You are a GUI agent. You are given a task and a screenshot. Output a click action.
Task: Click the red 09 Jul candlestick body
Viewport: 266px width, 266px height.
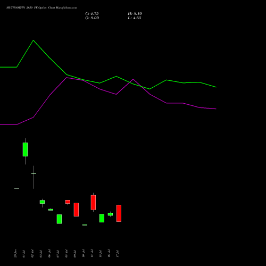[76, 210]
